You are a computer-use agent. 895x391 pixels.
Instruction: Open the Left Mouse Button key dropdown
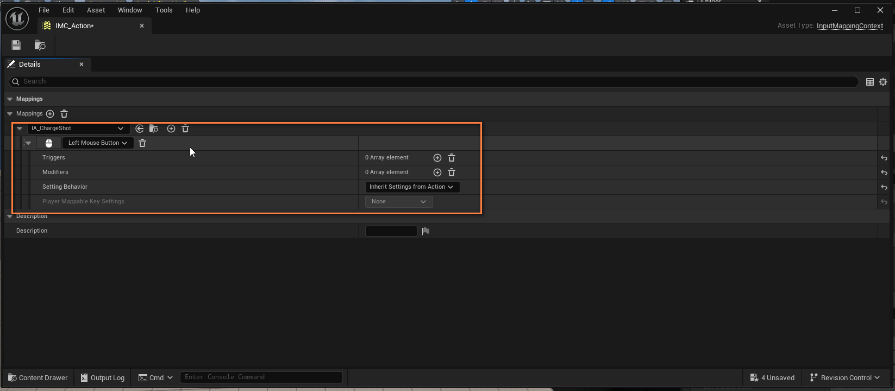(x=98, y=143)
